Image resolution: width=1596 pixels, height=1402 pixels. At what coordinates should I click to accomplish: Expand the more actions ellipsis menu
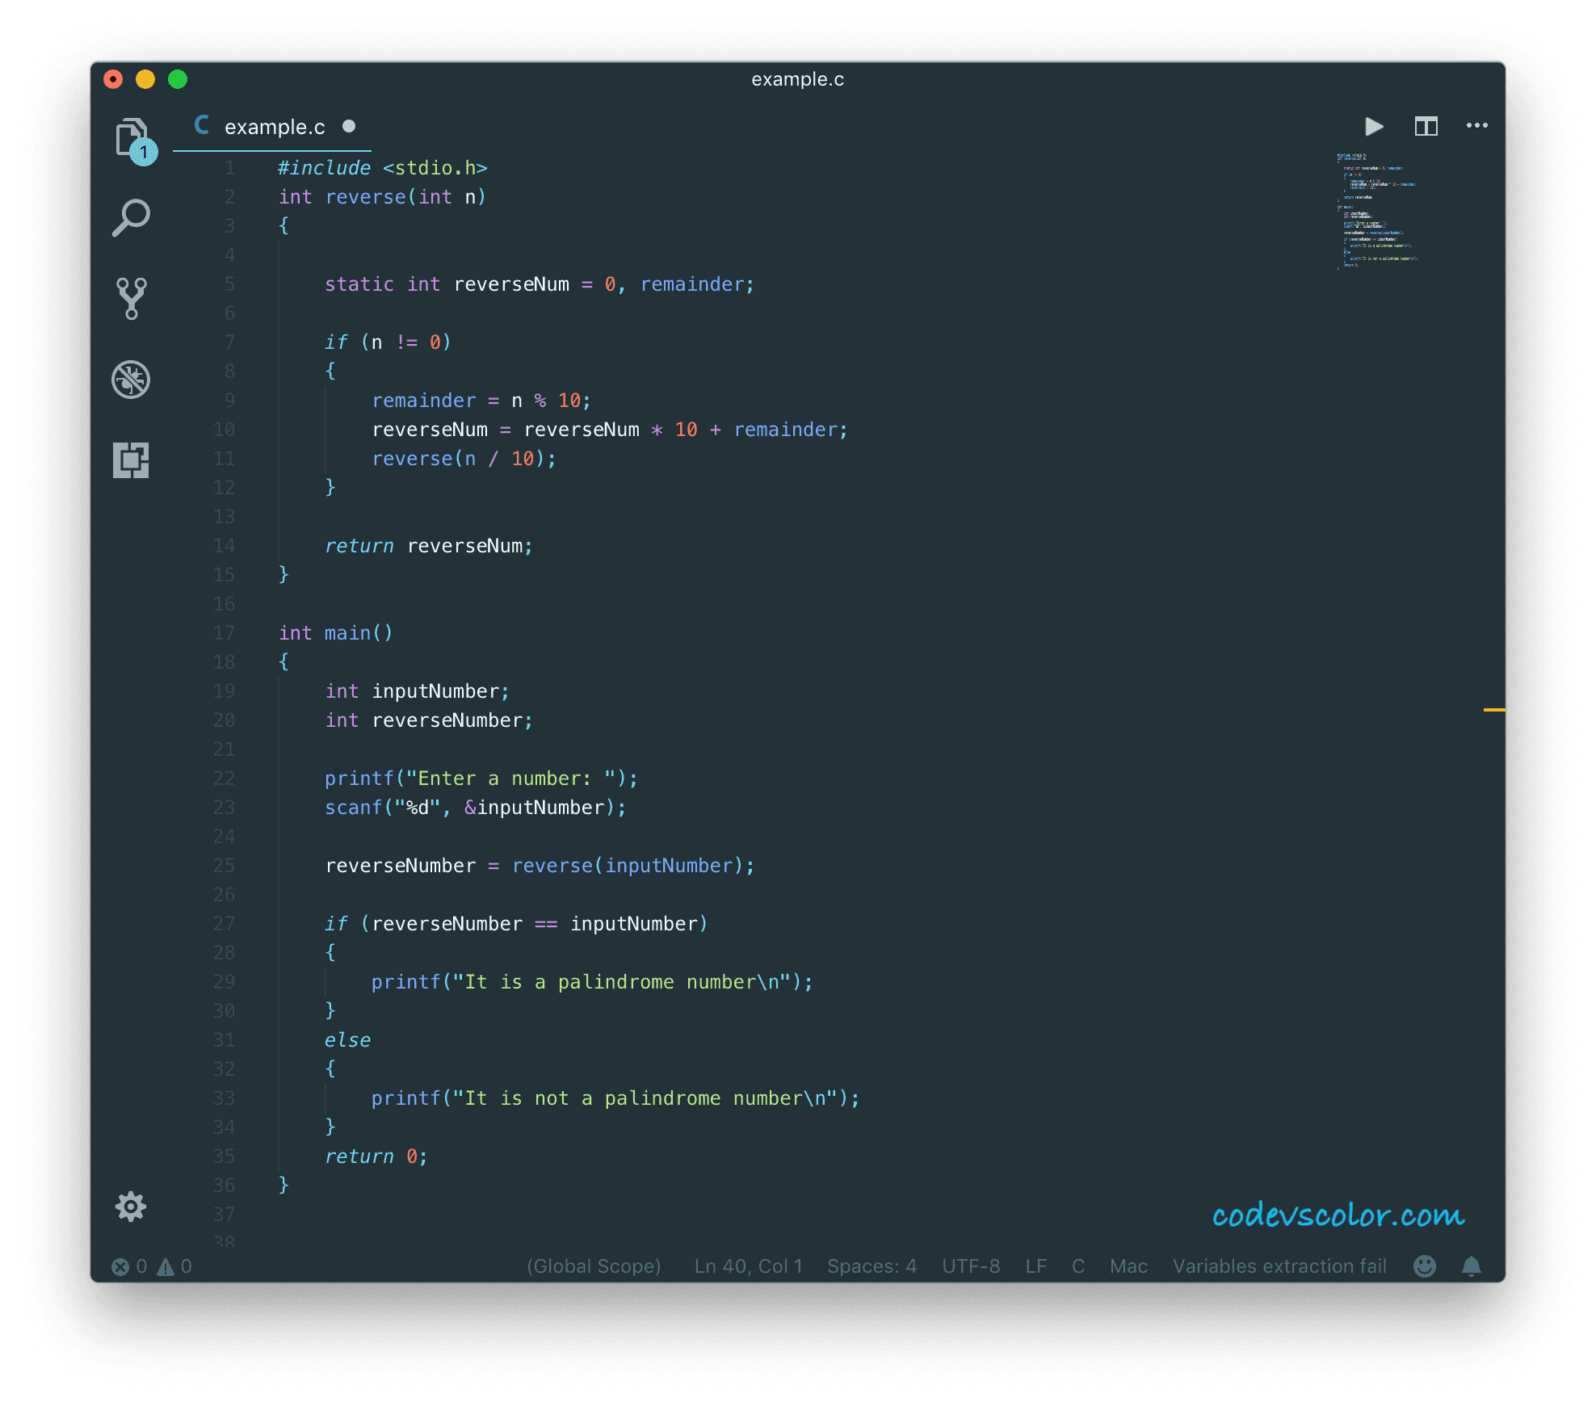click(x=1476, y=125)
